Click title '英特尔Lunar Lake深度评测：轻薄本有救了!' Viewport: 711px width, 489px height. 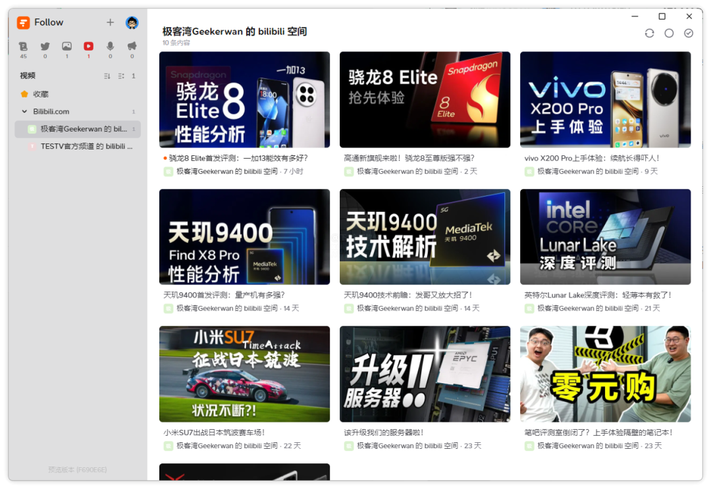[x=598, y=295]
